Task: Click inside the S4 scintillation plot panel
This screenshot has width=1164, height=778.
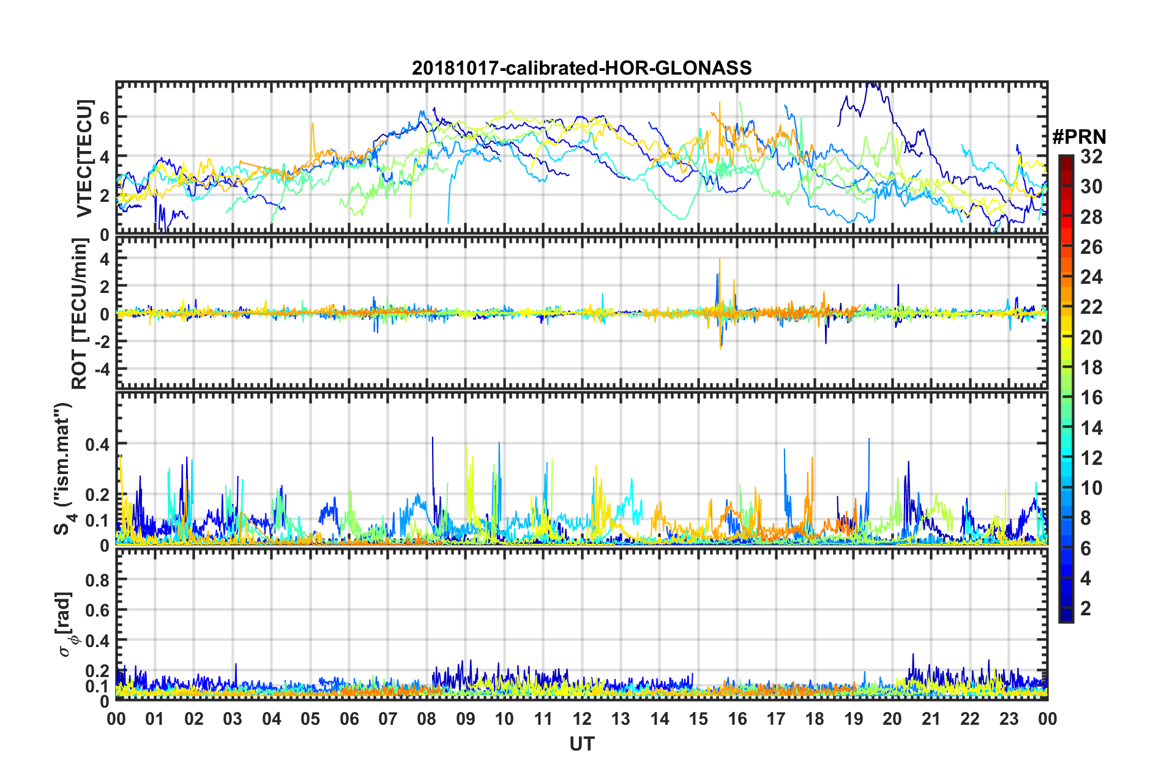Action: coord(582,469)
